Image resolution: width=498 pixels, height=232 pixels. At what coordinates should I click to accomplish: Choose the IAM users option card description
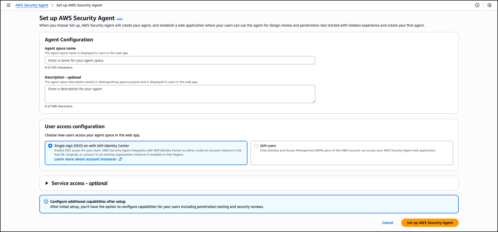point(348,150)
